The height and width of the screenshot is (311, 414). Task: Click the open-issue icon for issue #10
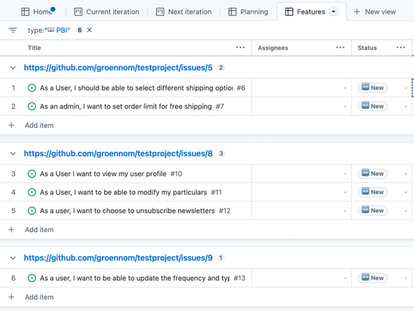pos(32,174)
